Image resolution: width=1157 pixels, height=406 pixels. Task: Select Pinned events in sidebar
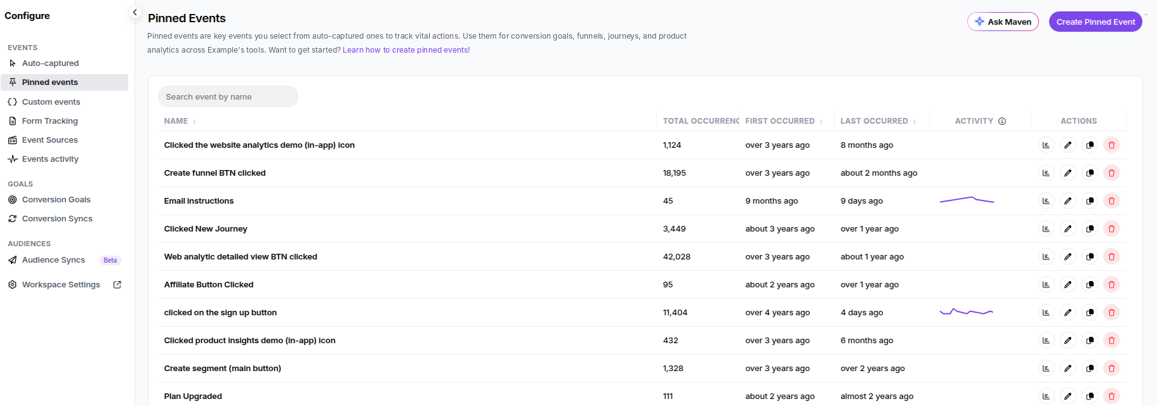[64, 82]
